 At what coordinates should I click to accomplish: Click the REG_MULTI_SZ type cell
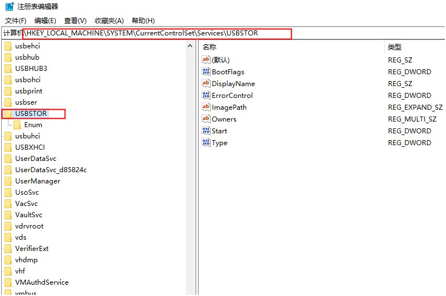[412, 119]
